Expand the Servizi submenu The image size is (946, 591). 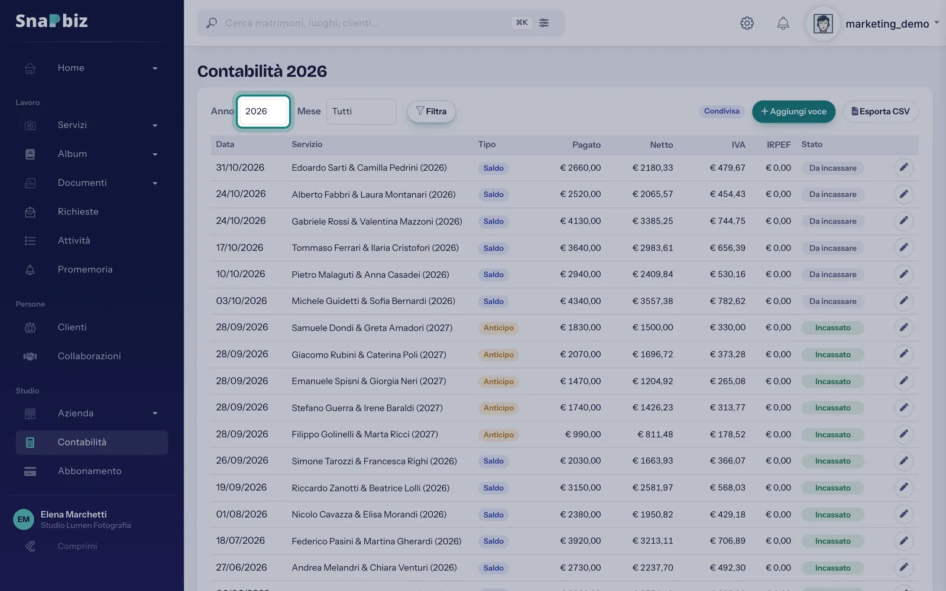tap(155, 125)
